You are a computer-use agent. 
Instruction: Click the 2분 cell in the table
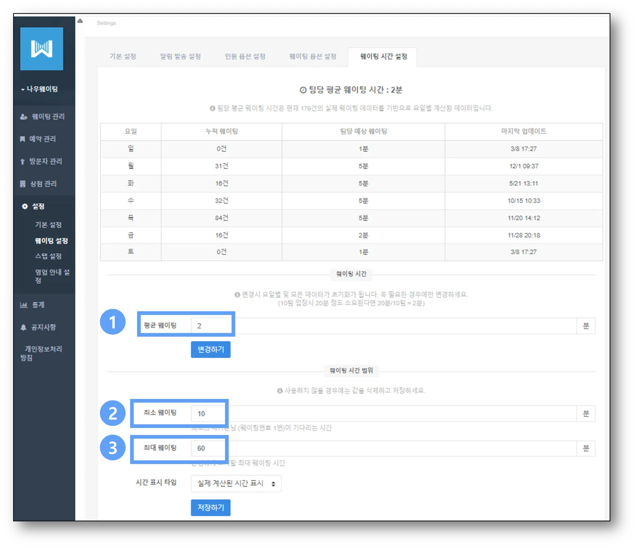click(363, 236)
